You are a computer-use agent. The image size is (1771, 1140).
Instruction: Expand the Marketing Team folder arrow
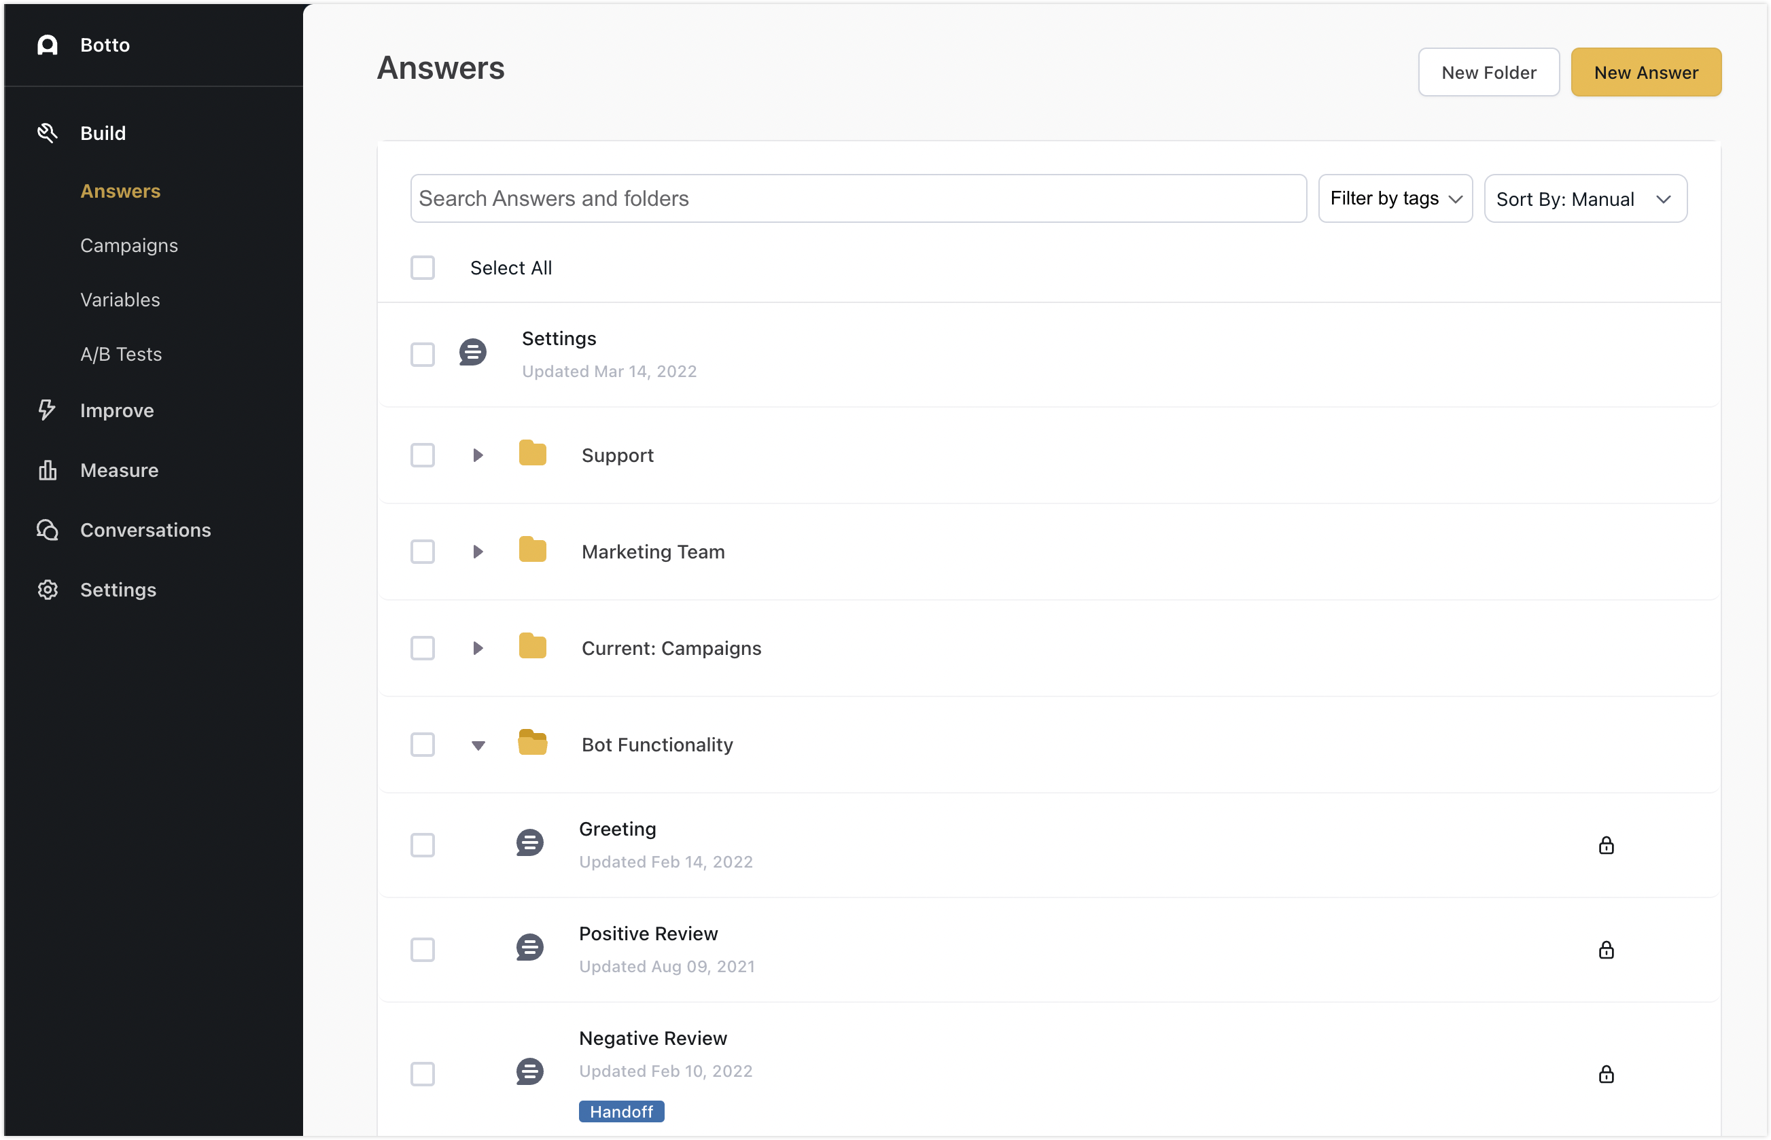[x=478, y=552]
